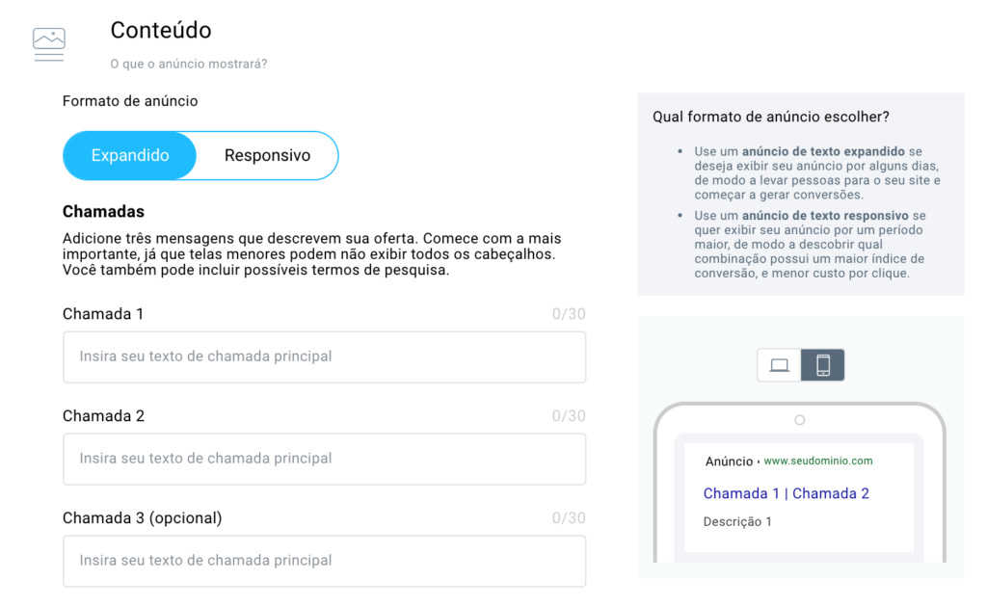Click the Chamadas heading
Image resolution: width=987 pixels, height=607 pixels.
[103, 211]
